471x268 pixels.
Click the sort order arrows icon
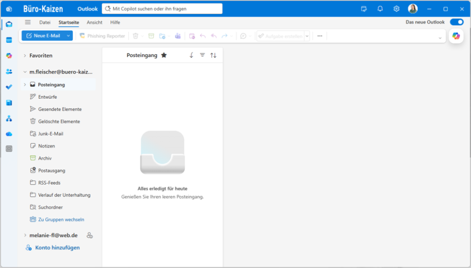point(214,55)
